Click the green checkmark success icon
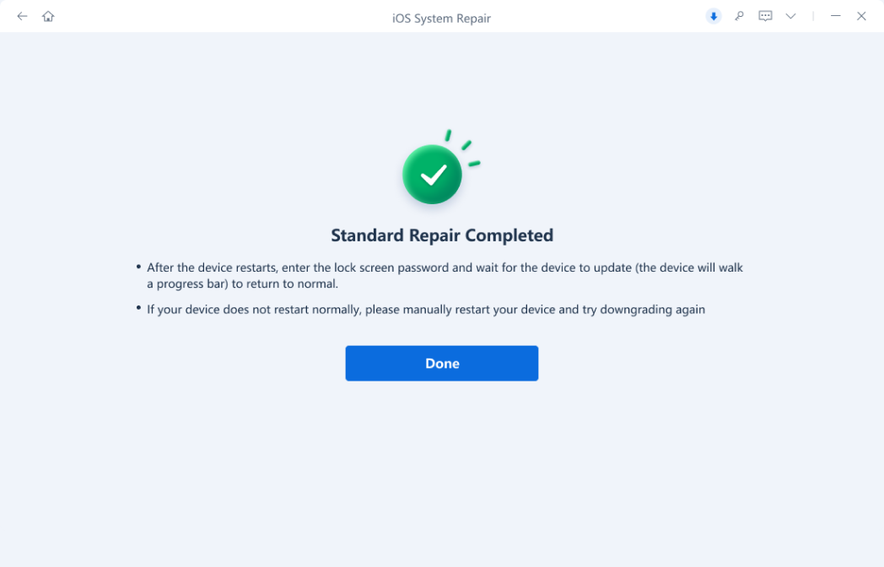Screen dimensions: 884x567 tap(433, 175)
